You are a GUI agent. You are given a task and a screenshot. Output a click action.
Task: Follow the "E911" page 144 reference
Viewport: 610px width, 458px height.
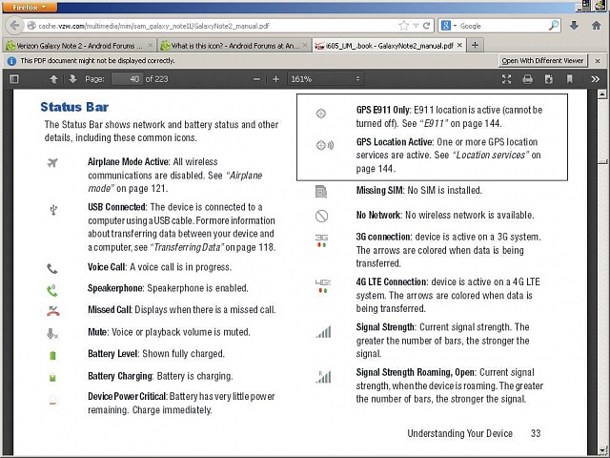coord(435,123)
